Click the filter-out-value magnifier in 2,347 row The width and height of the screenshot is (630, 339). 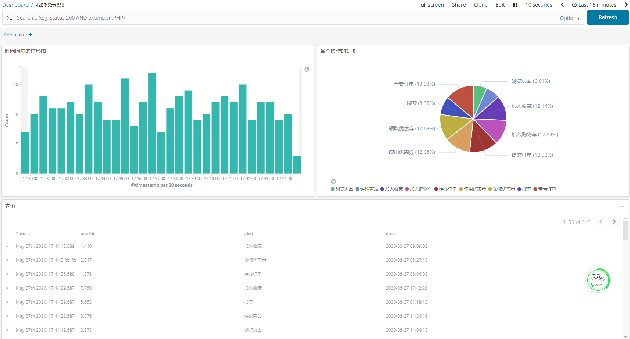pyautogui.click(x=74, y=260)
